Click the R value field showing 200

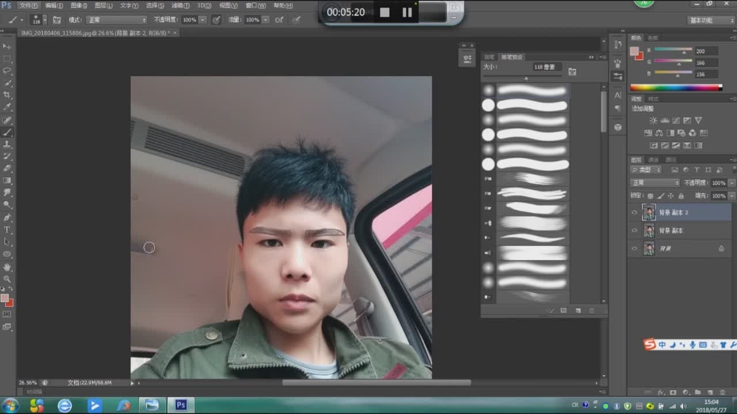pyautogui.click(x=707, y=51)
